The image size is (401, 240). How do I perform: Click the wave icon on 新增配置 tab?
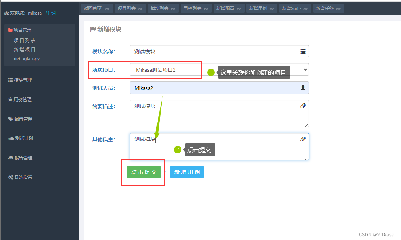239,9
